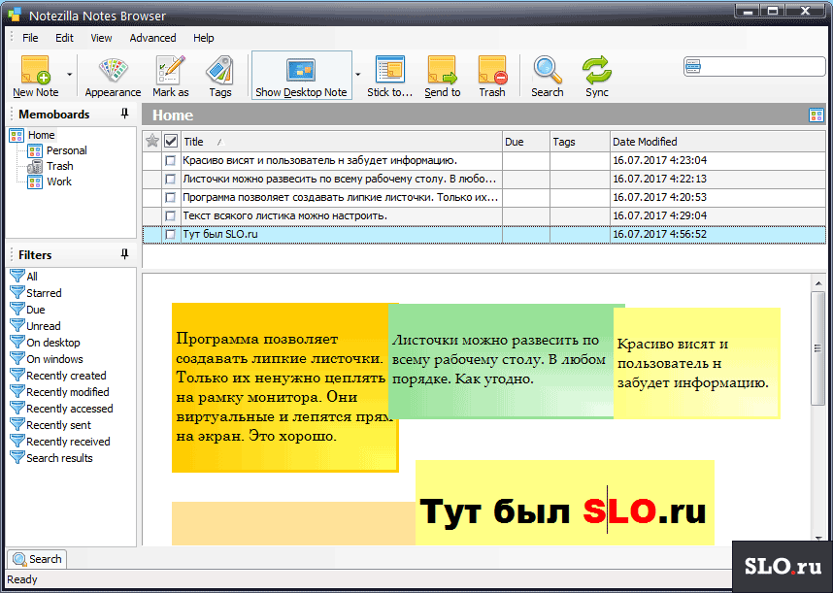Image resolution: width=833 pixels, height=593 pixels.
Task: Select the 'Красиво висят и пользователь' note title
Action: (319, 160)
